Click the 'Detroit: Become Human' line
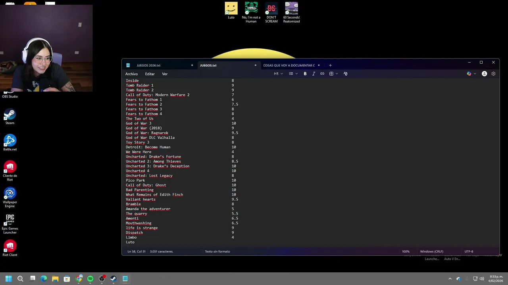508x285 pixels. coord(148,147)
